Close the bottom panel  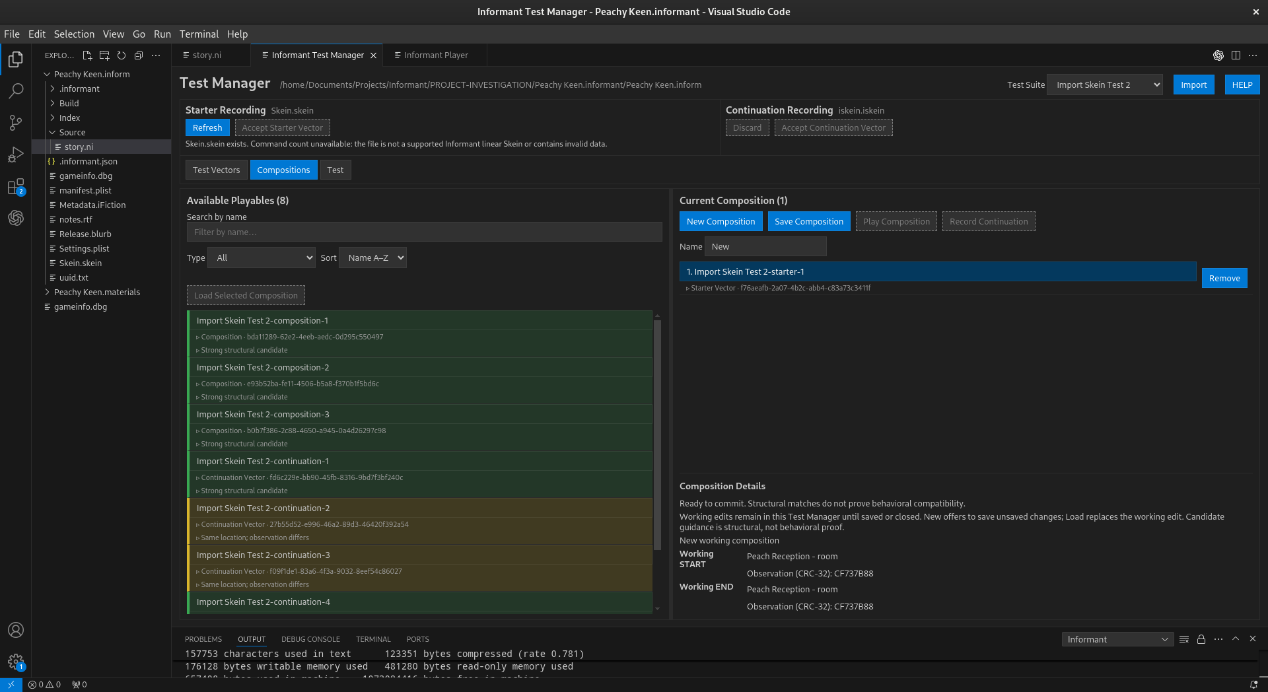(1253, 639)
